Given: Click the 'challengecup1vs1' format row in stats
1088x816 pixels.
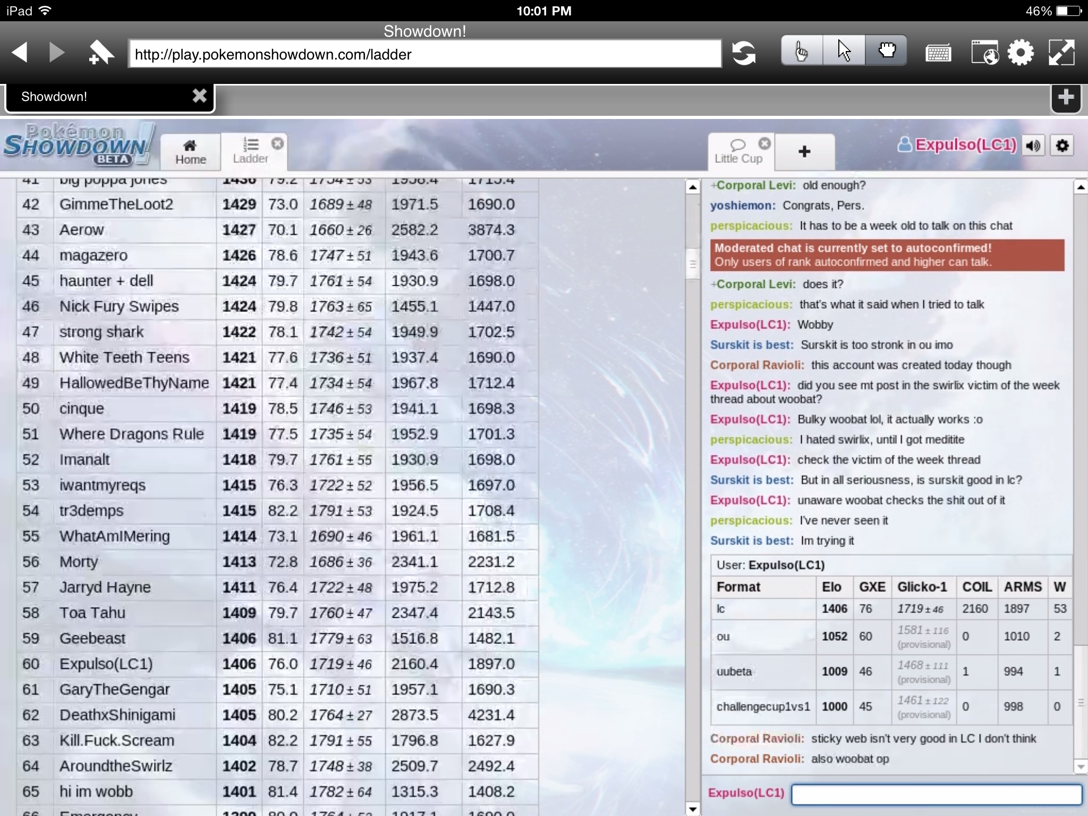Looking at the screenshot, I should point(891,707).
